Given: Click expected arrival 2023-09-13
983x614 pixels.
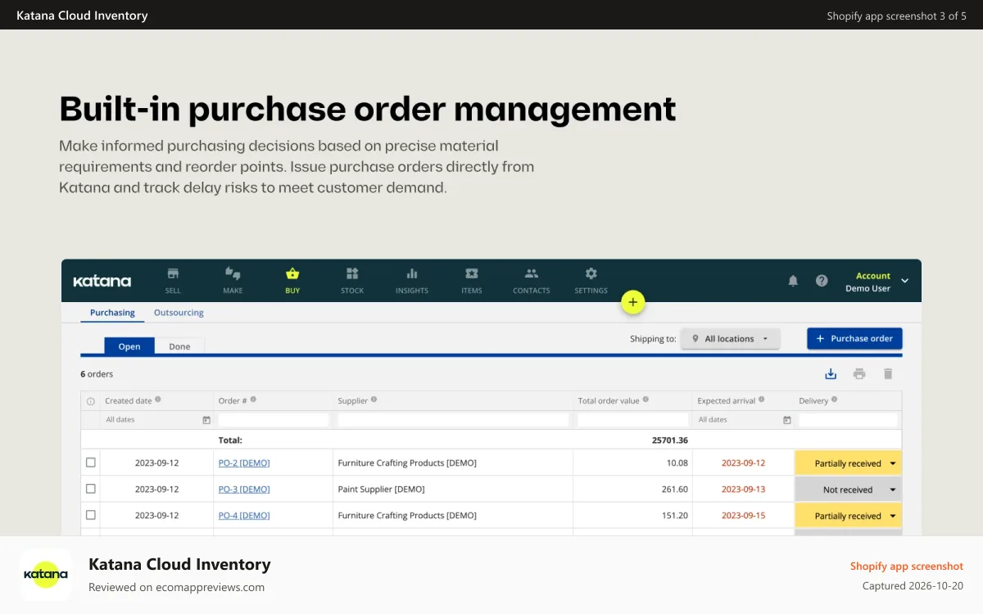Looking at the screenshot, I should coord(743,490).
